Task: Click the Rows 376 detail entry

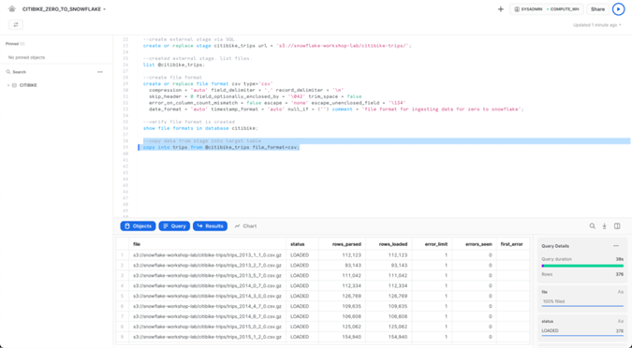Action: tap(582, 274)
